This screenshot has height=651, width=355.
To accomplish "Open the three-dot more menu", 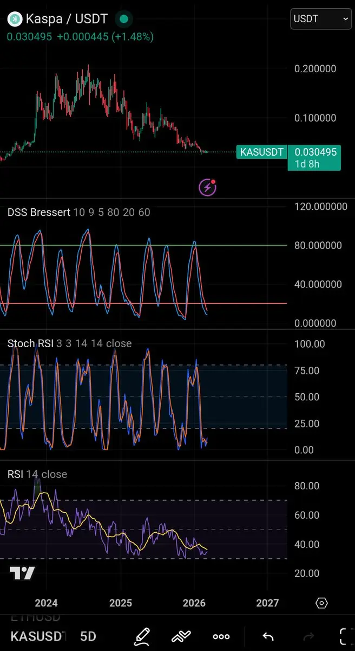I will point(221,636).
